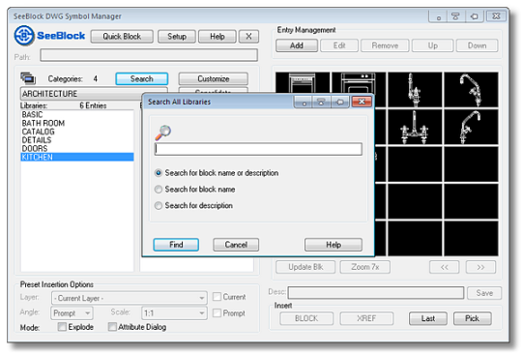Enable the Current layer checkbox
Screen dimensions: 522x355
[217, 297]
